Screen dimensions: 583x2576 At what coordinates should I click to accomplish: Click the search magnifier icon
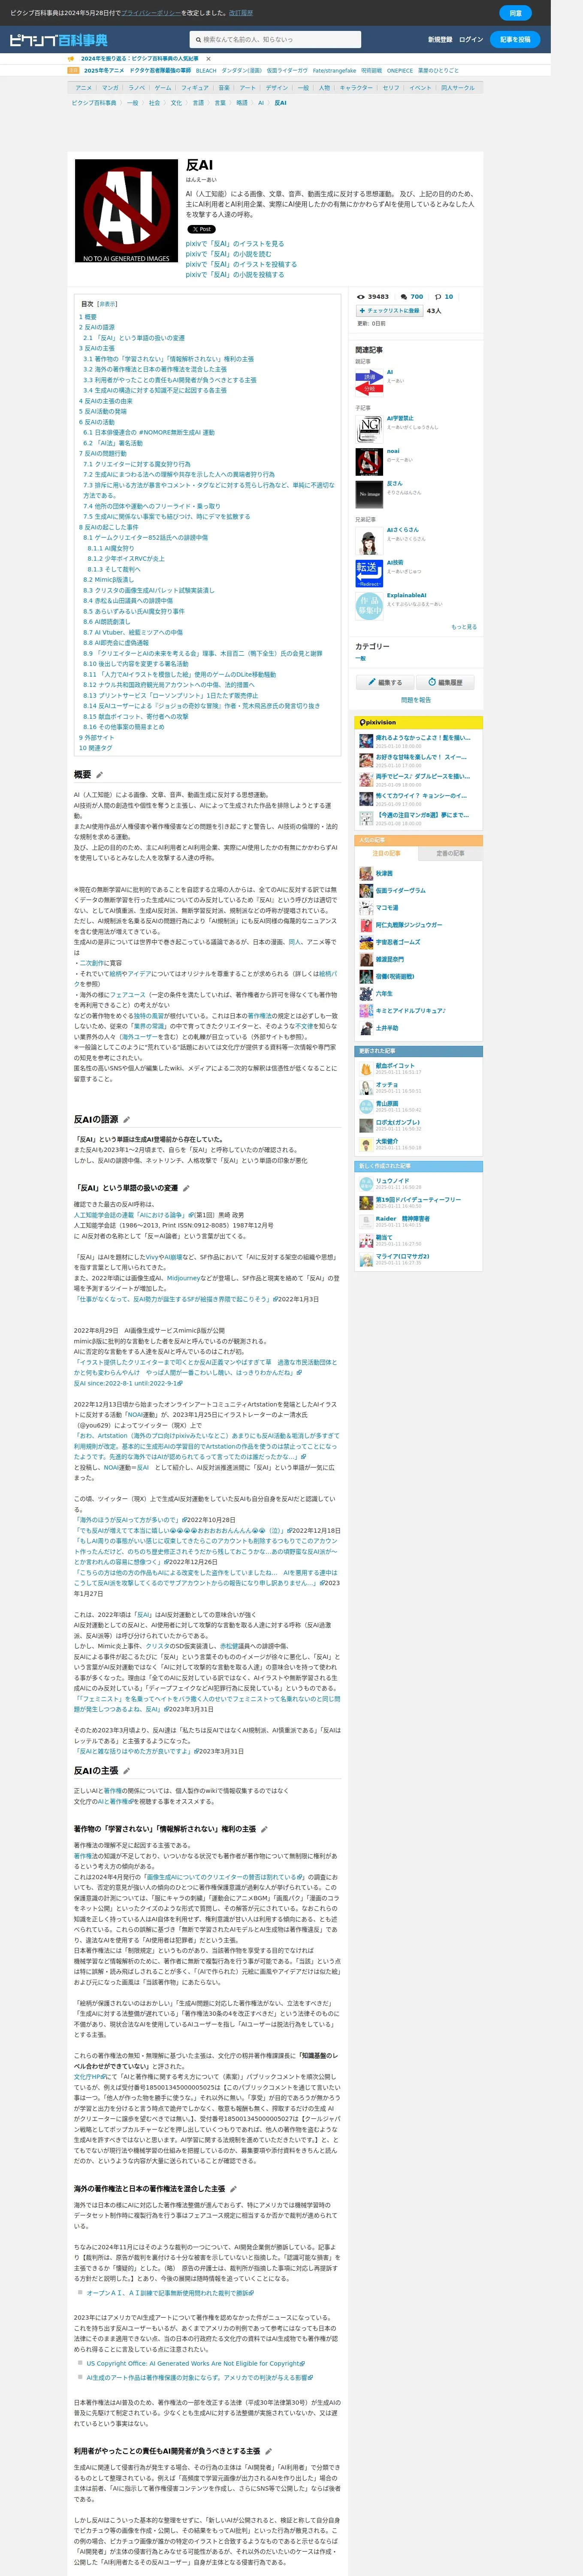pyautogui.click(x=198, y=40)
